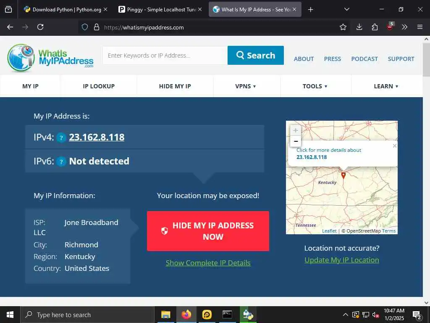Viewport: 430px width, 323px height.
Task: Zoom in on the map
Action: (295, 130)
